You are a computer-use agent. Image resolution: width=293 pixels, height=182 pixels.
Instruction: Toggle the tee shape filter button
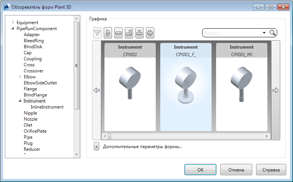pyautogui.click(x=140, y=33)
